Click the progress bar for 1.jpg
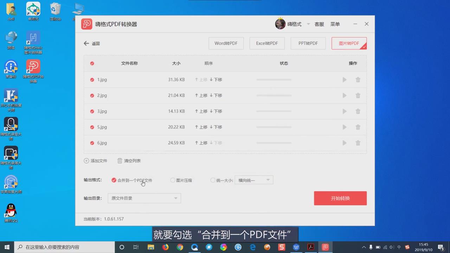The width and height of the screenshot is (450, 253). pyautogui.click(x=274, y=80)
